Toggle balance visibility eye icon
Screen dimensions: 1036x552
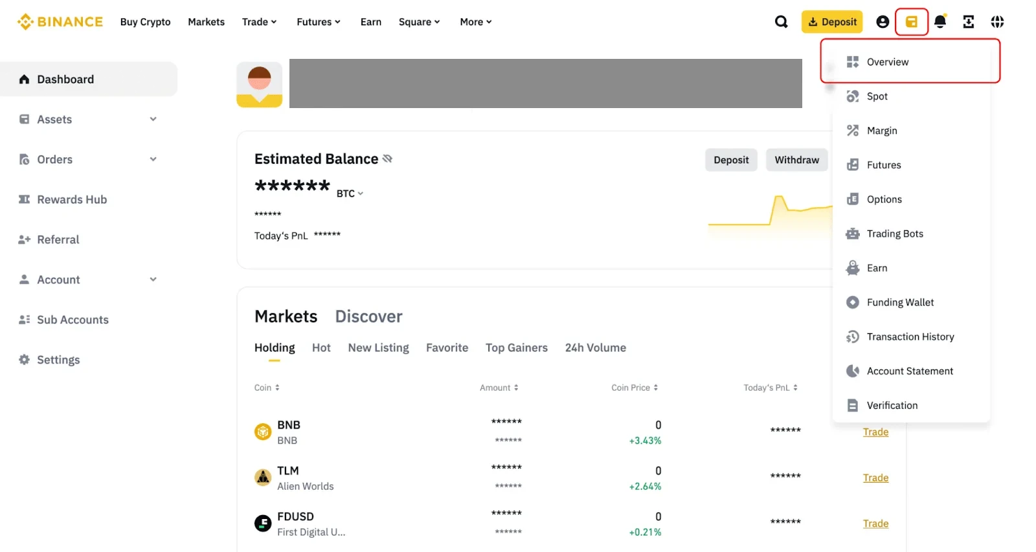point(387,159)
